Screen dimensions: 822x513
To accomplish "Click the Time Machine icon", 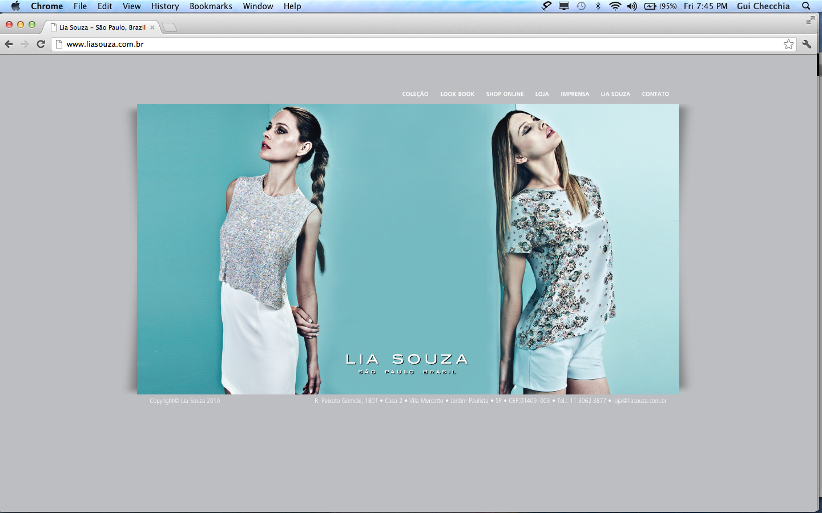I will [581, 6].
